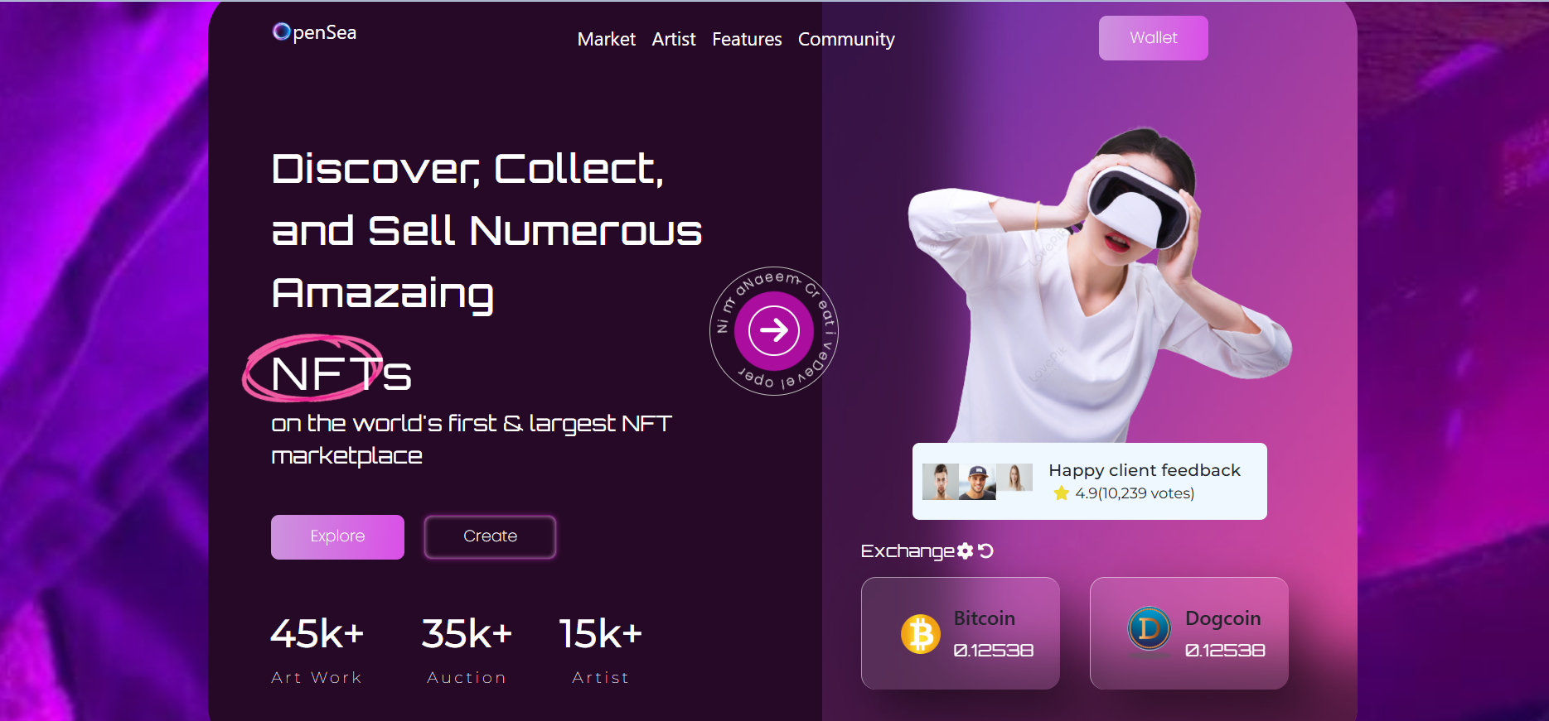Viewport: 1549px width, 721px height.
Task: Select the Bitcoin exchange card
Action: [x=960, y=633]
